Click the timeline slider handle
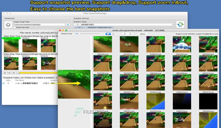This screenshot has width=221, height=128. pyautogui.click(x=19, y=73)
